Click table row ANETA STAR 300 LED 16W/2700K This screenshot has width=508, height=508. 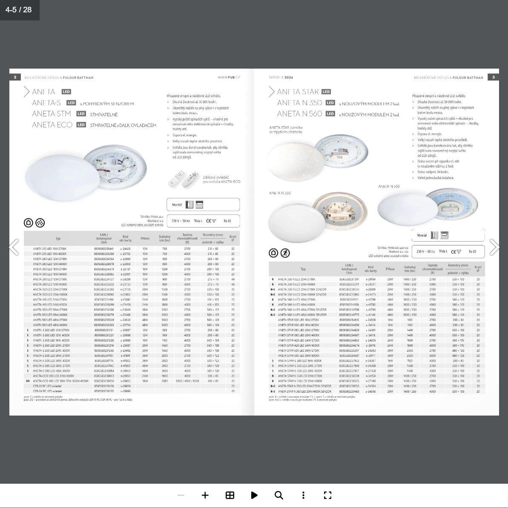point(377,320)
